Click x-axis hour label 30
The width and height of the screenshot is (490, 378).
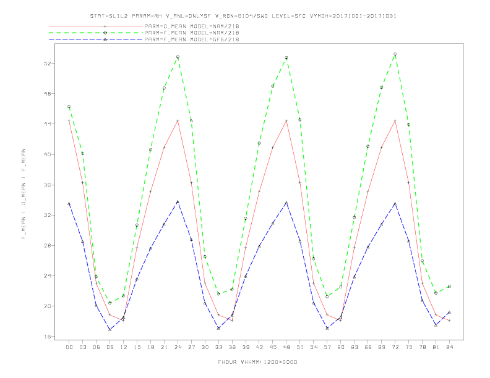pos(205,347)
